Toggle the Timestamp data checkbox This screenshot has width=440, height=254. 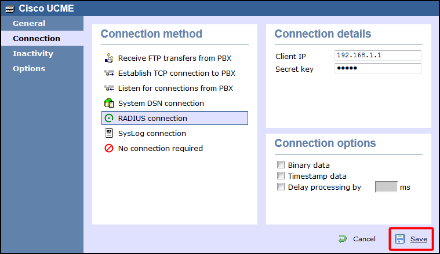[281, 175]
